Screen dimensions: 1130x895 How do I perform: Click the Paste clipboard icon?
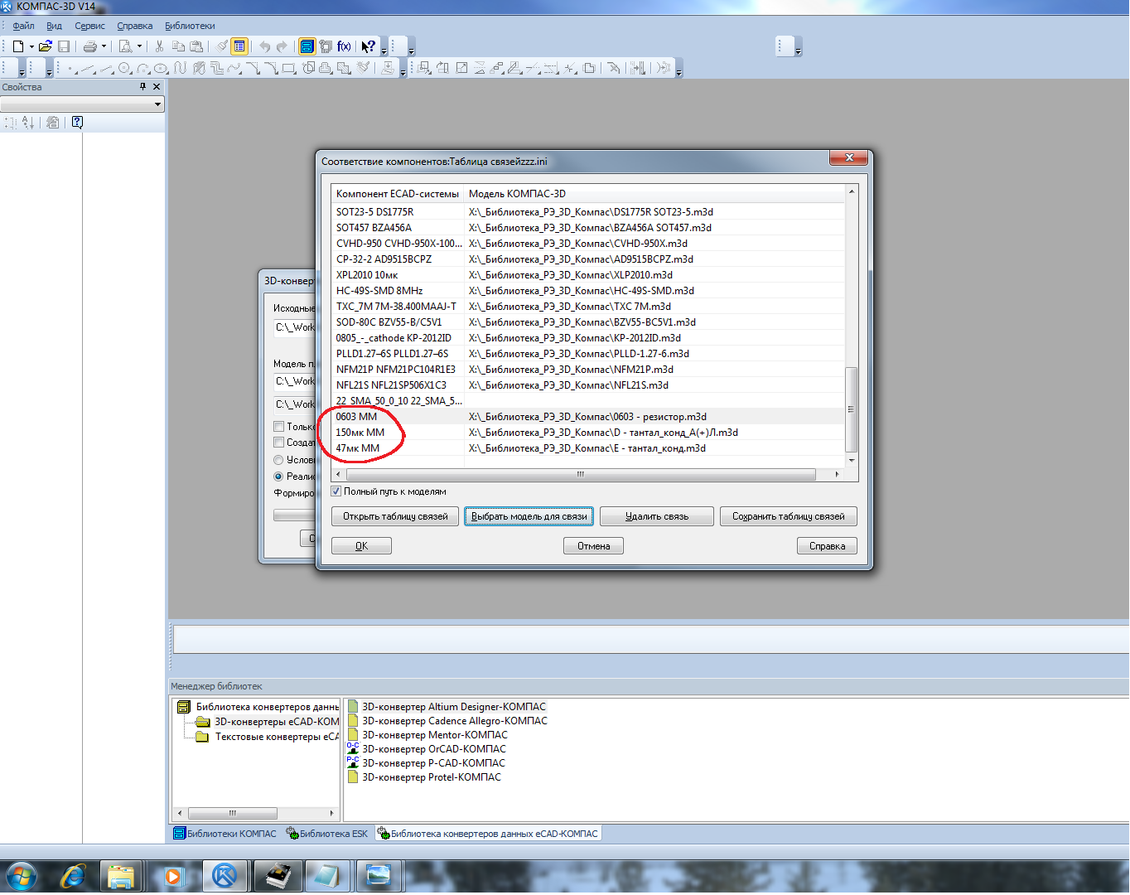196,46
